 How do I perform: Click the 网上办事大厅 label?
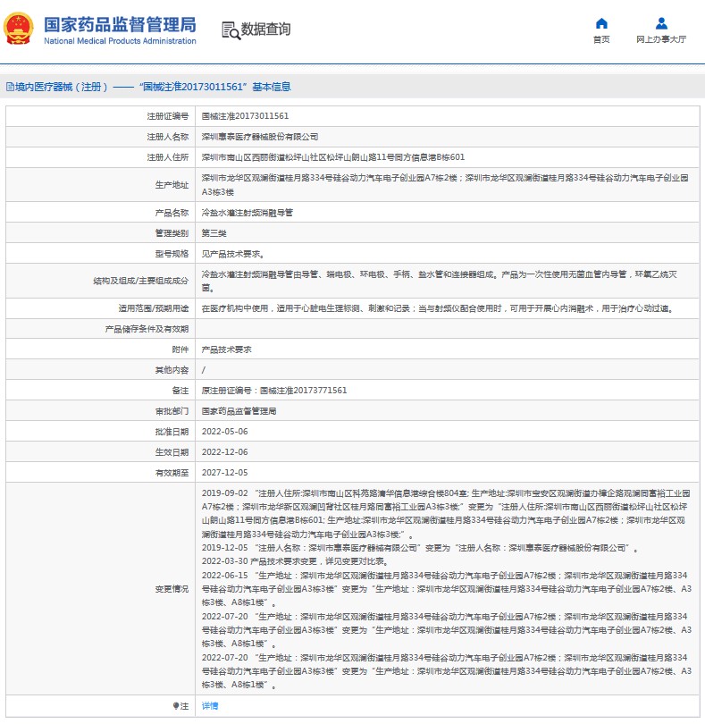click(x=661, y=39)
